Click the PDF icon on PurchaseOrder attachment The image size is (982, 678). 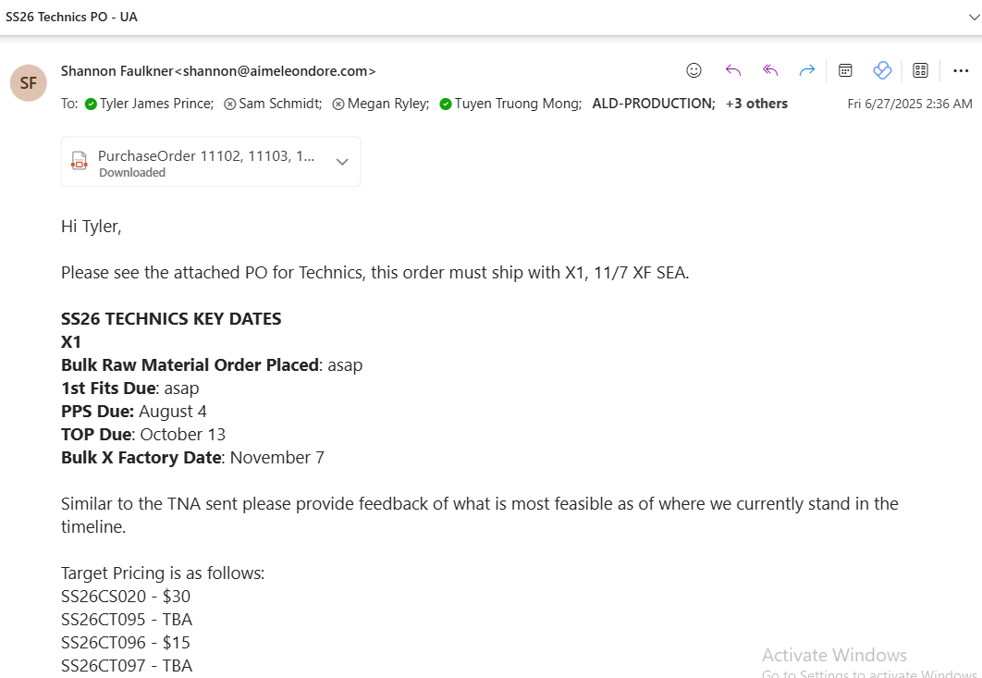pyautogui.click(x=80, y=163)
